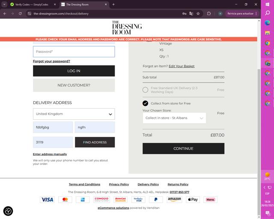Edit the last name field ngfn
The width and height of the screenshot is (274, 219).
pos(95,127)
